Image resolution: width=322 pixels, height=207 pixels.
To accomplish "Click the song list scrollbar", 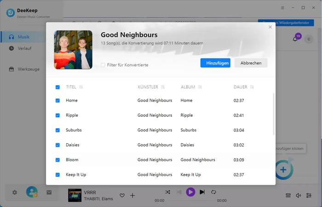I will [x=274, y=114].
